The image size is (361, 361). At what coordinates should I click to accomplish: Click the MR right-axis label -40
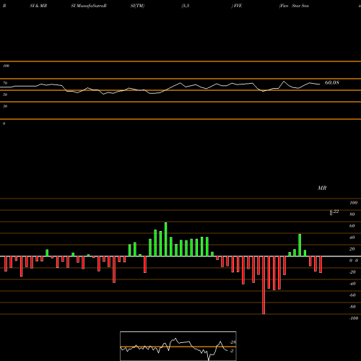[352, 284]
